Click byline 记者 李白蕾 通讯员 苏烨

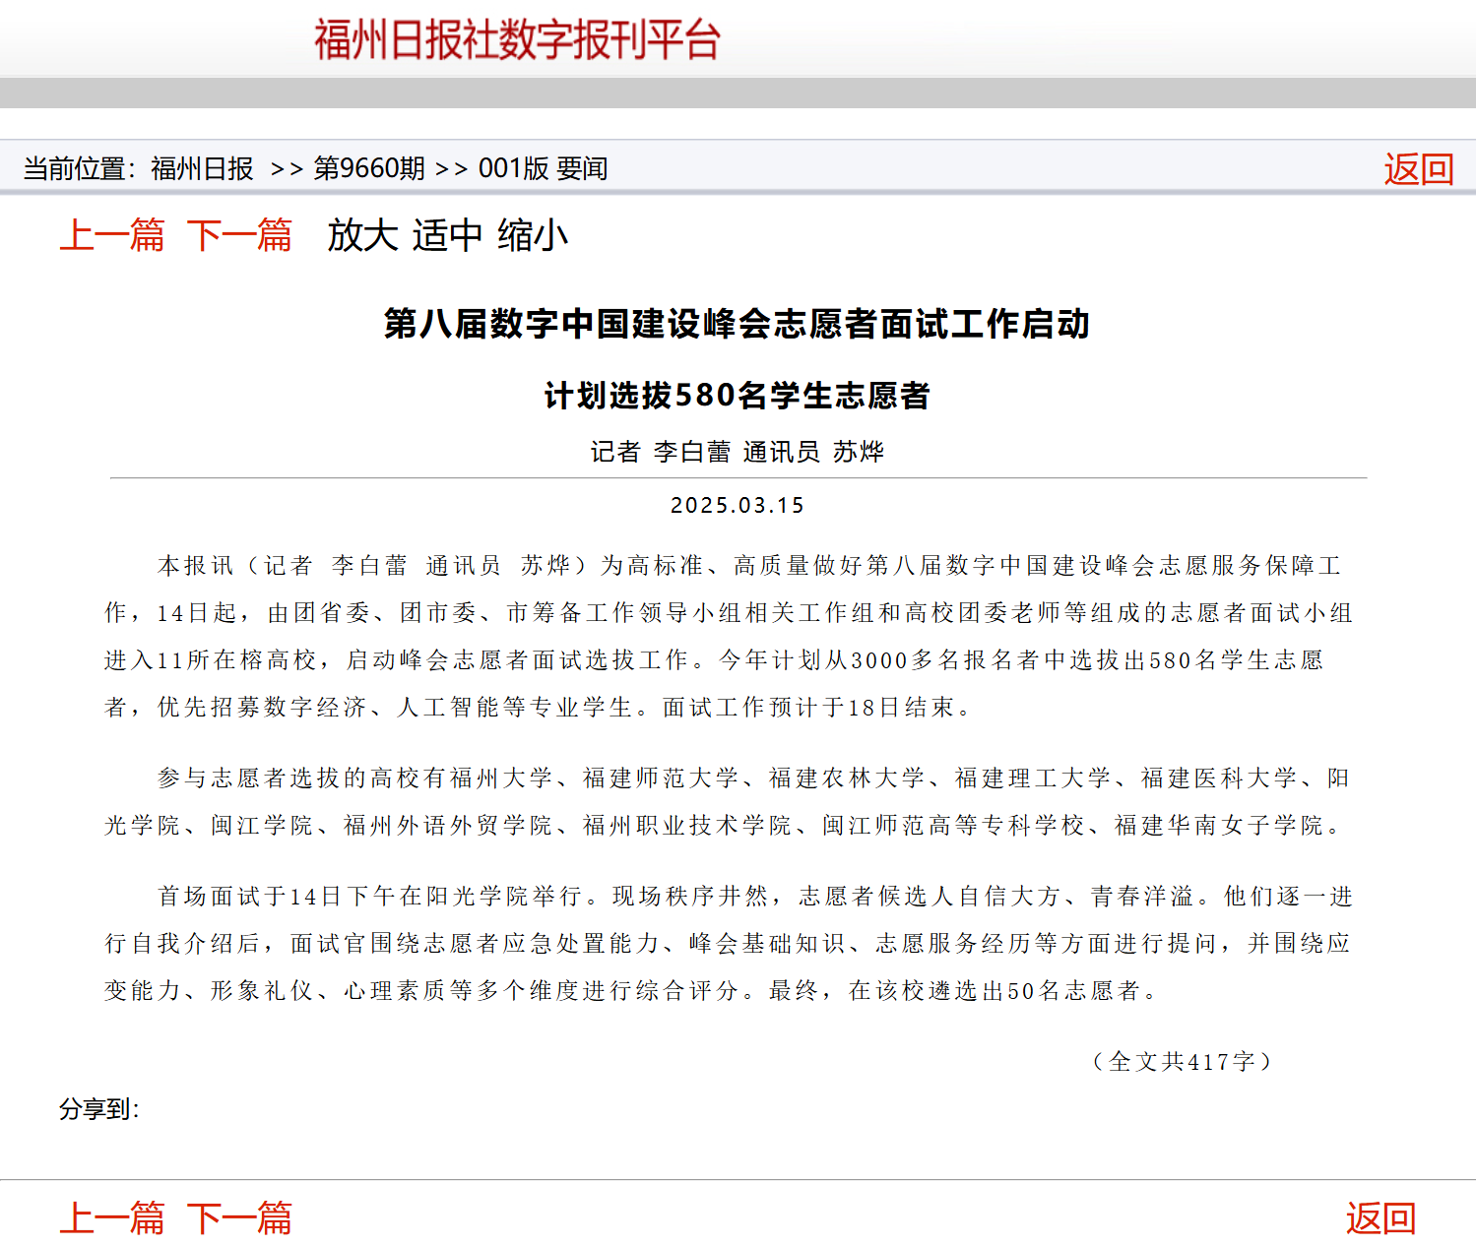[738, 452]
